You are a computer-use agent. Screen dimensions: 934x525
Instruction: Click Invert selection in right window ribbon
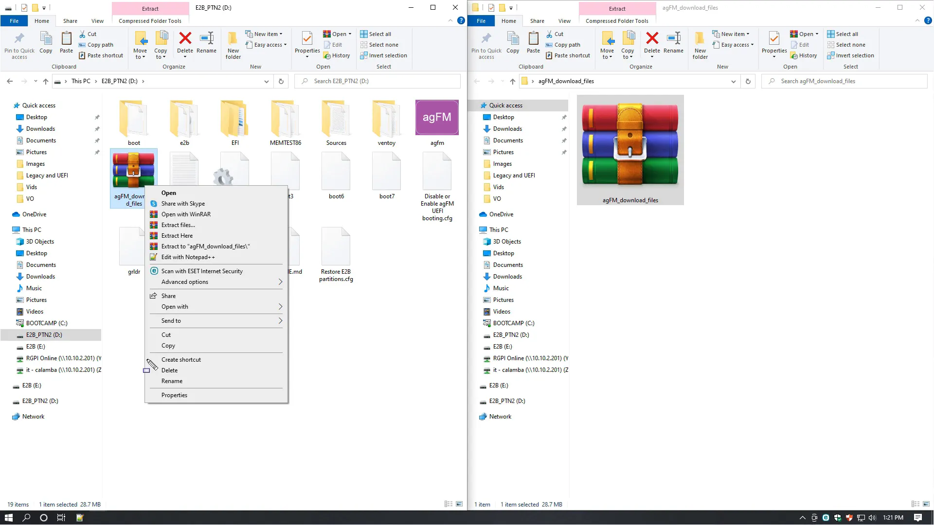[x=850, y=55]
